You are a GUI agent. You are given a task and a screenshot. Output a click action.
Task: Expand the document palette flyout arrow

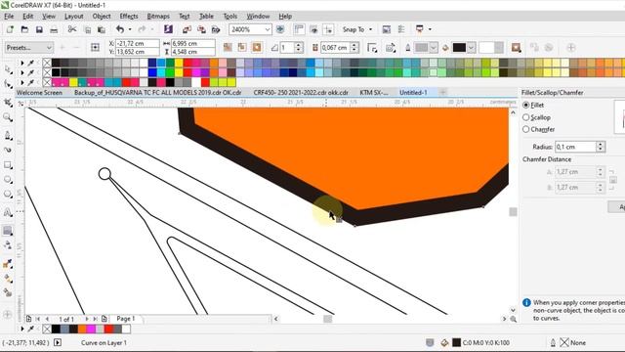(22, 329)
